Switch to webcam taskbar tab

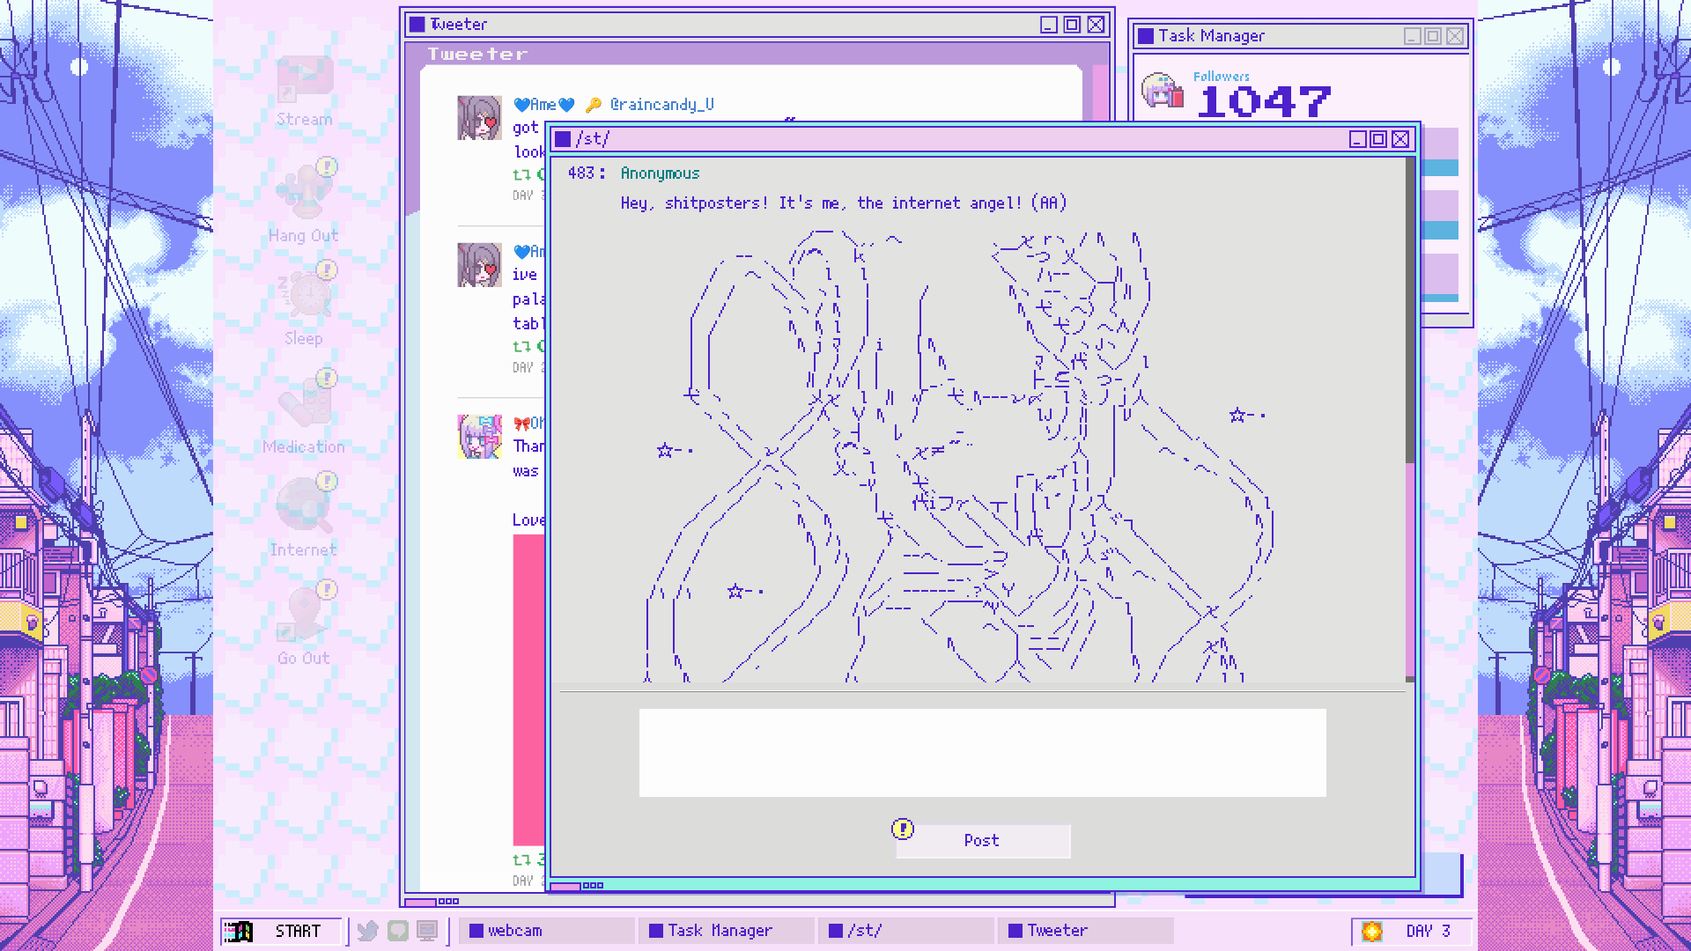(x=546, y=931)
